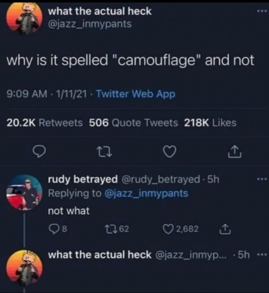Open the @jazz_inmypants mention in reply

(x=146, y=193)
